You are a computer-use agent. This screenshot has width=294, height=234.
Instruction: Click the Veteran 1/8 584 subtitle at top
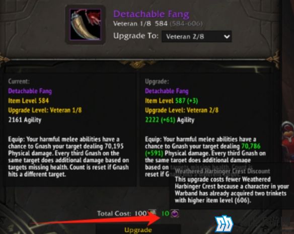[140, 24]
